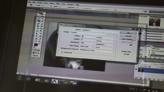
Task: Select the Zoom tool
Action: [39, 41]
